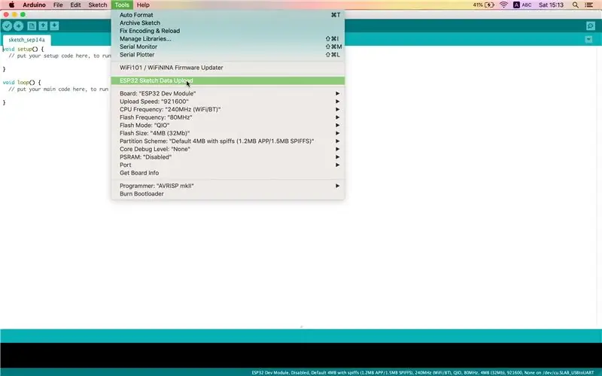The height and width of the screenshot is (376, 602).
Task: Select ESP32 Sketch Data Upload
Action: [x=228, y=80]
